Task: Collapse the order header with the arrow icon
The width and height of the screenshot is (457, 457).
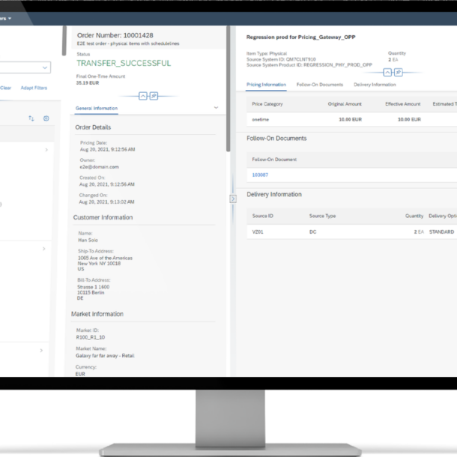Action: point(143,96)
